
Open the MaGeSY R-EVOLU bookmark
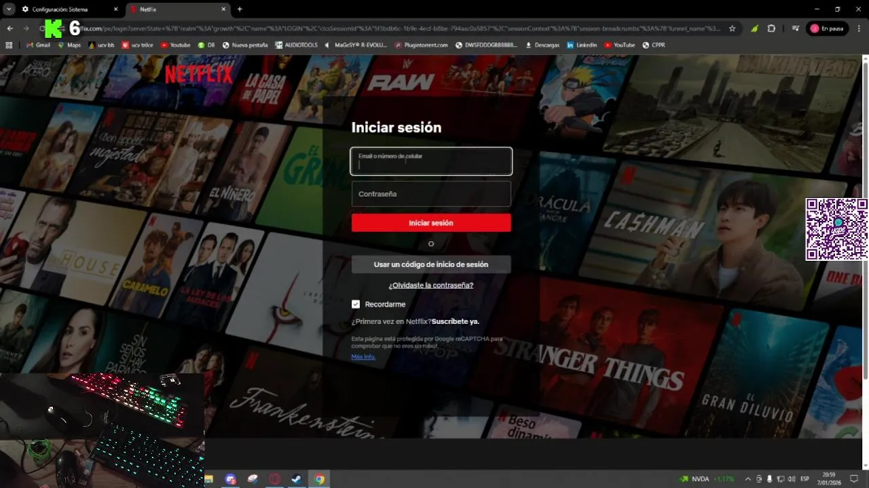coord(356,45)
